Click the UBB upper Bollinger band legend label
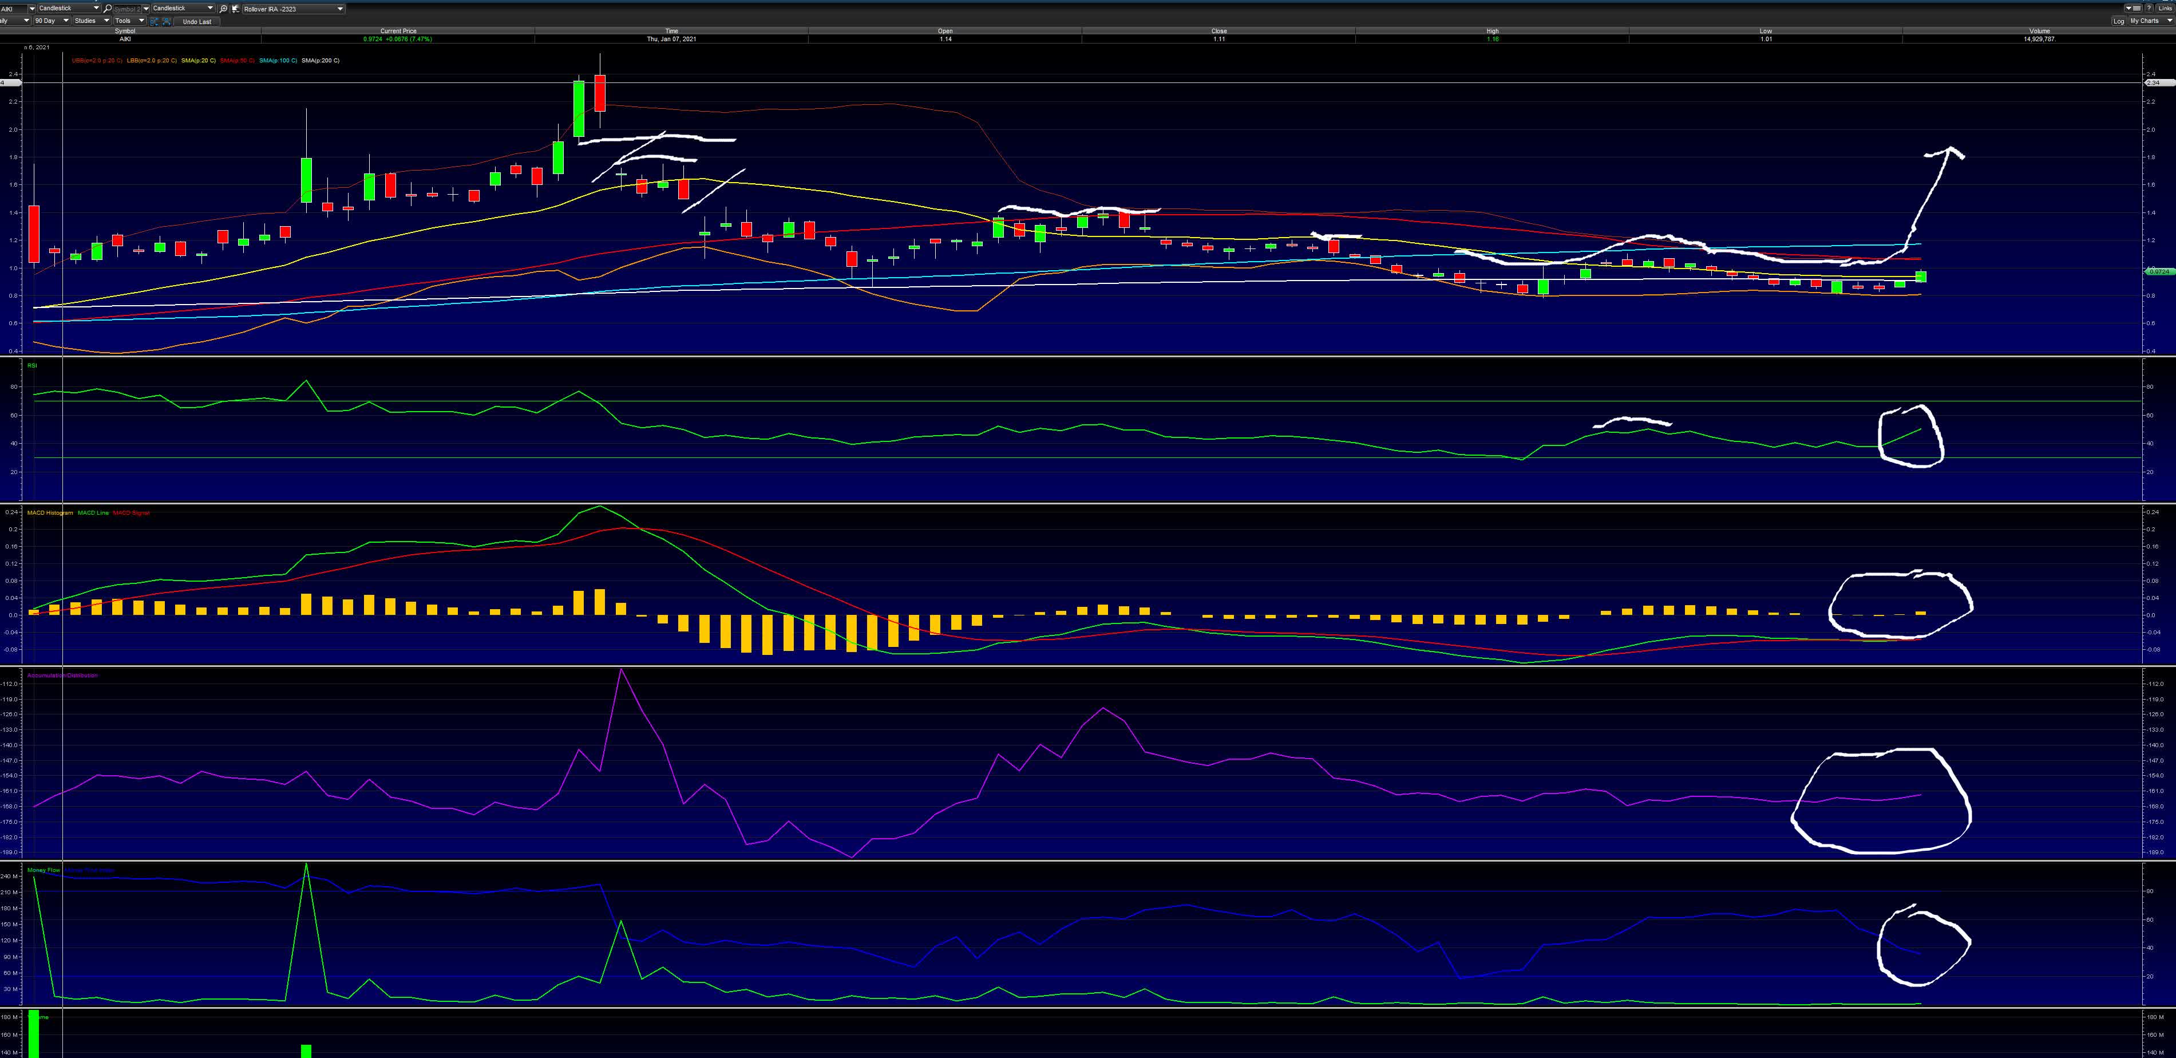This screenshot has width=2176, height=1058. (97, 61)
